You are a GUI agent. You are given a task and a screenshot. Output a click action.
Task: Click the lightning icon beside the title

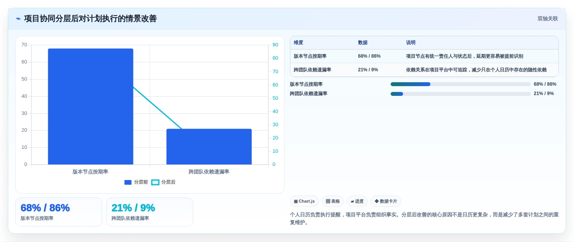coord(18,19)
